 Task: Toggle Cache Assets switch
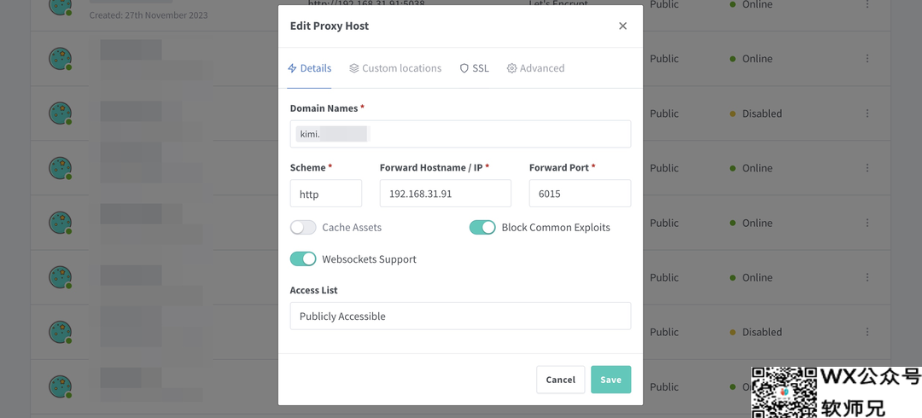click(303, 228)
